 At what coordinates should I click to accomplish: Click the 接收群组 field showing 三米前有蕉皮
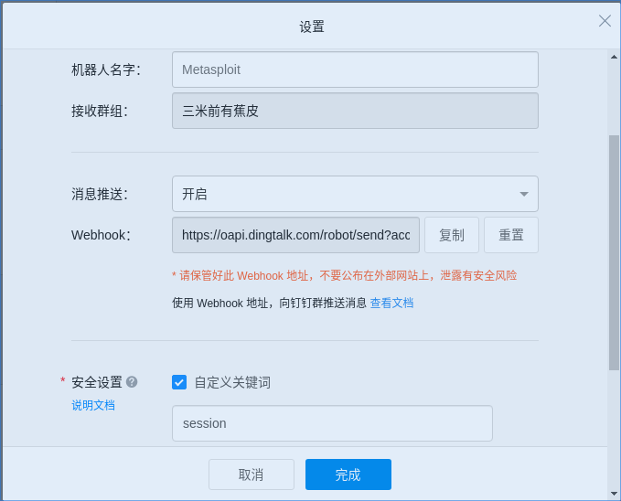tap(355, 111)
